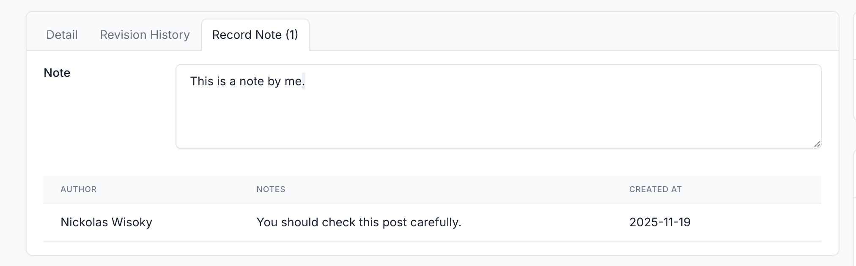This screenshot has height=266, width=856.
Task: Place cursor after 'me.' in the note text
Action: pos(306,81)
